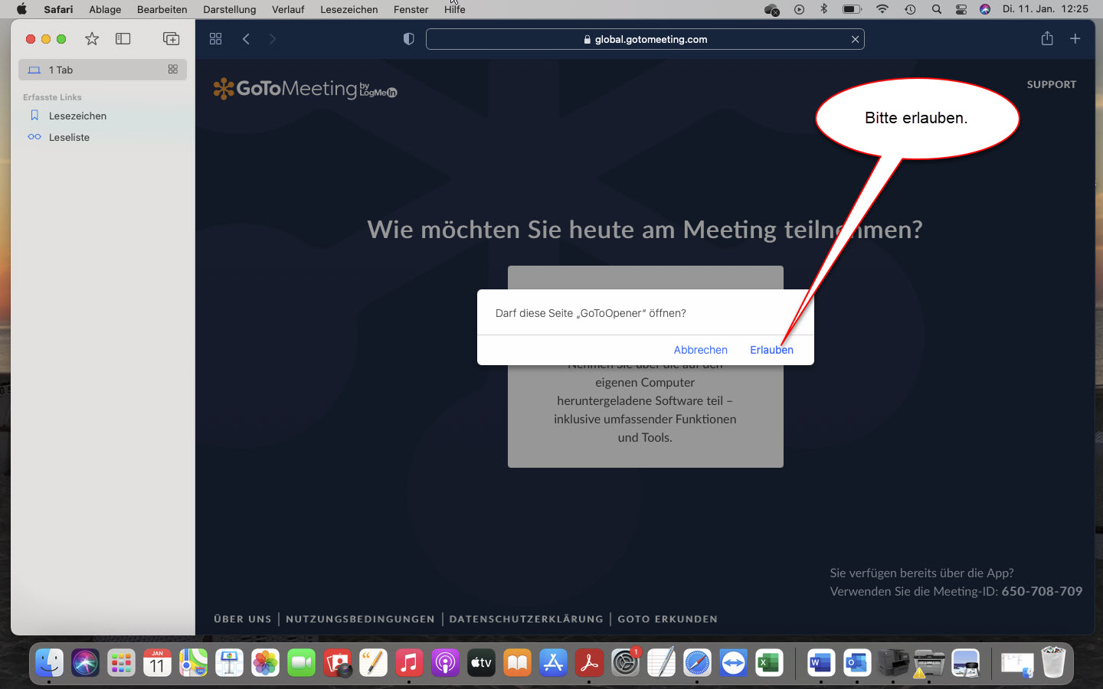
Task: Go back with the Safari back arrow
Action: (246, 39)
